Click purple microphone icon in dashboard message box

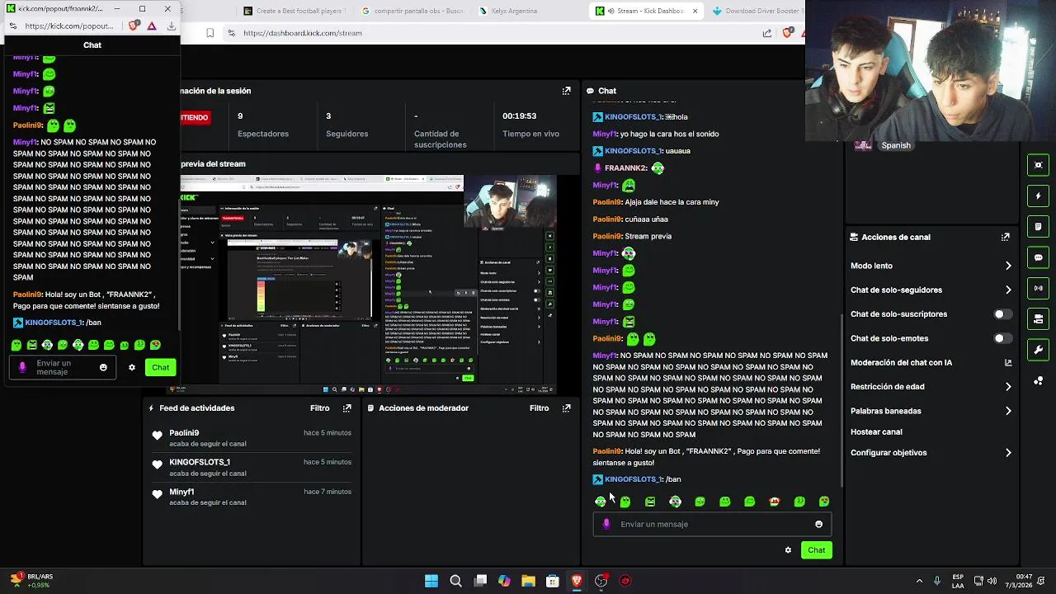pos(606,524)
